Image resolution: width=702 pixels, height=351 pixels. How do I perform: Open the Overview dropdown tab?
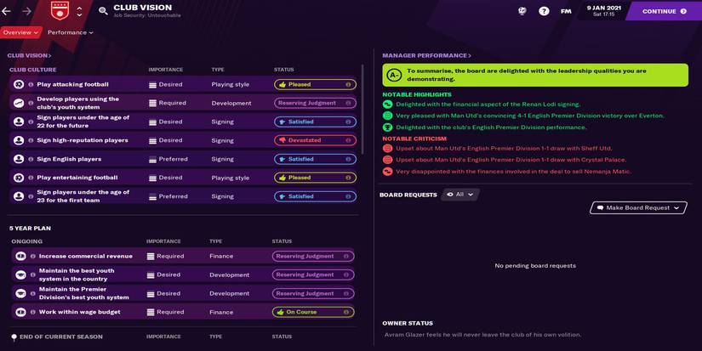20,32
